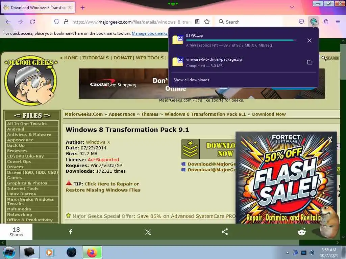Click the address bar URL field
This screenshot has height=259, width=346.
(131, 22)
